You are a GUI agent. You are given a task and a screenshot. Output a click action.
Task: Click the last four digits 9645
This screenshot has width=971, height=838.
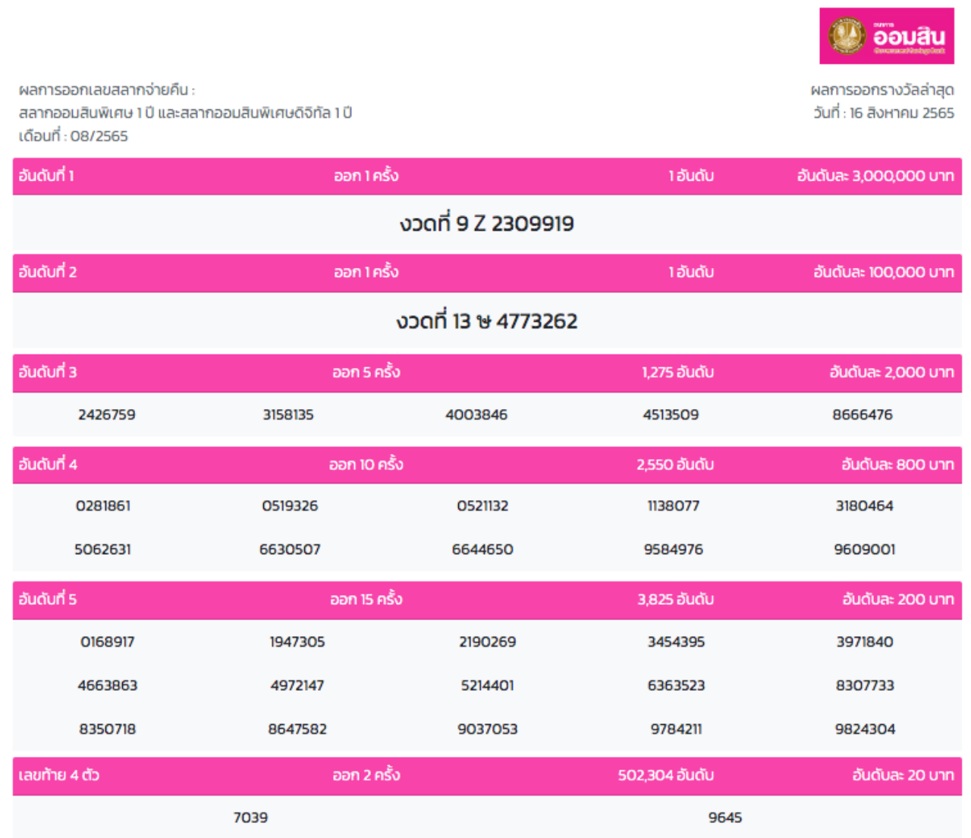tap(725, 818)
